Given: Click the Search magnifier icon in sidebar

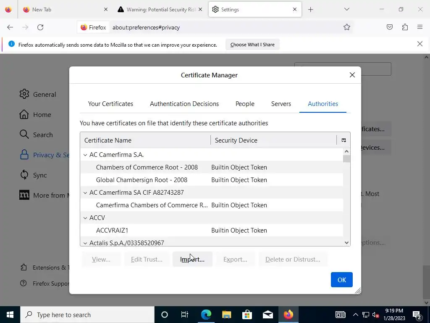Looking at the screenshot, I should pyautogui.click(x=24, y=134).
